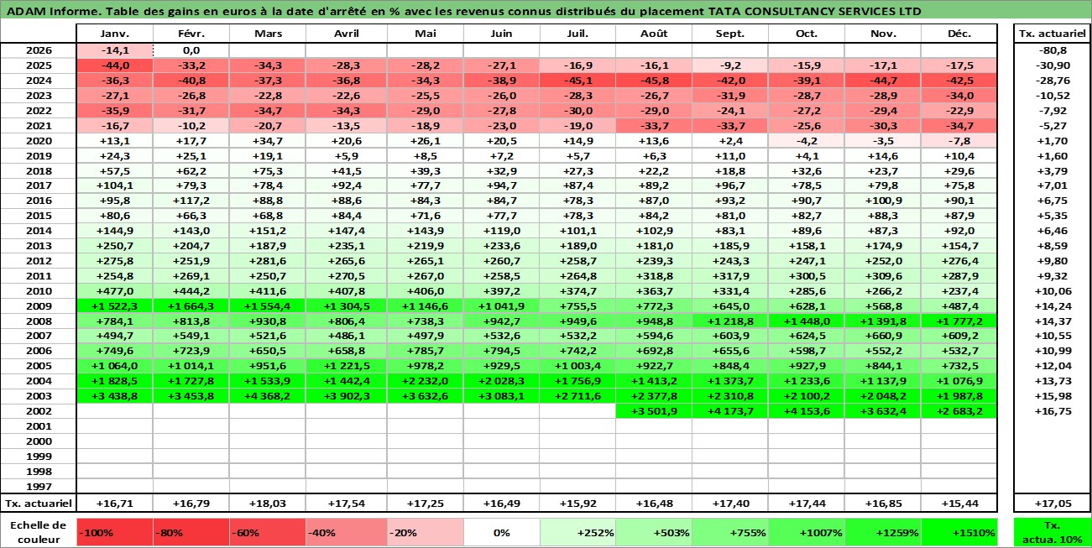Click the -44,0 cell in 2025 row
The width and height of the screenshot is (1092, 548).
point(114,65)
